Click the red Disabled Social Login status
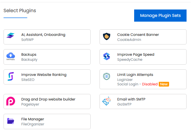 point(150,84)
